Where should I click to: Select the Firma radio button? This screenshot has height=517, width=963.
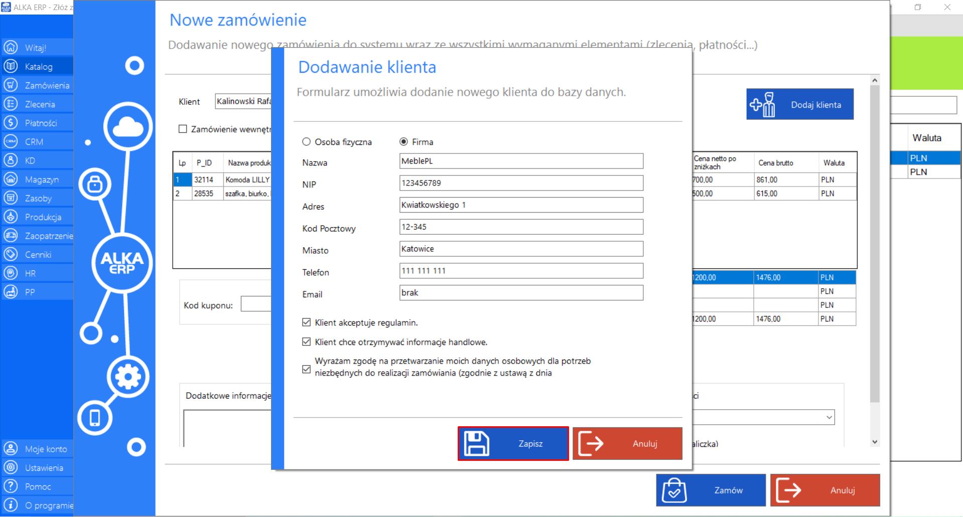click(x=403, y=142)
